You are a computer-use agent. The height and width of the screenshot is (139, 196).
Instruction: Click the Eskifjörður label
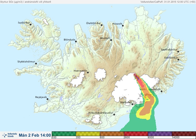[x=171, y=58]
